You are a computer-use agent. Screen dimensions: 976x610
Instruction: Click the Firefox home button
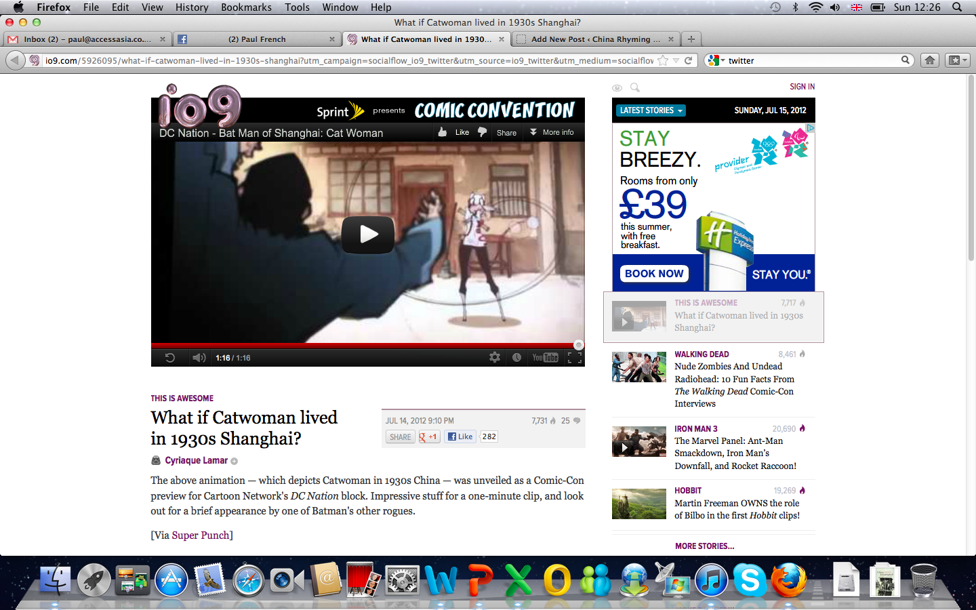[929, 60]
